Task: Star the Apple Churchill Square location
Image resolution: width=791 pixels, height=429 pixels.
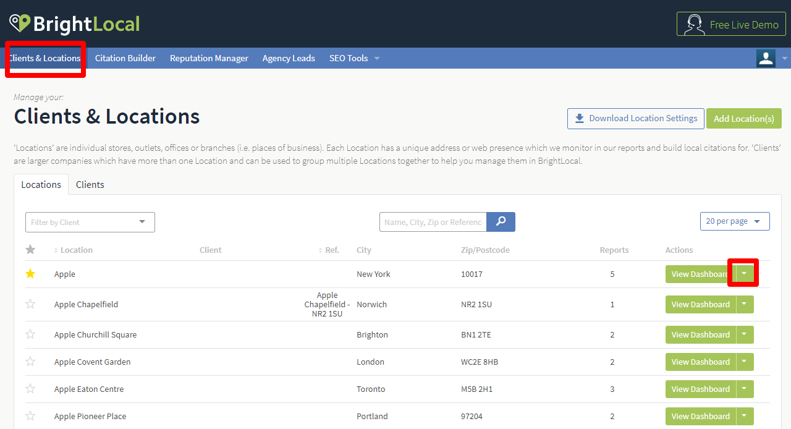Action: coord(30,334)
